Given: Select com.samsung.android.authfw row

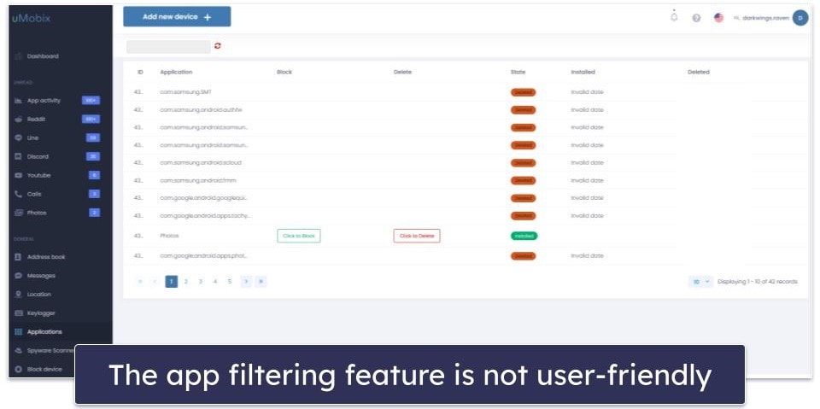Looking at the screenshot, I should click(x=465, y=110).
